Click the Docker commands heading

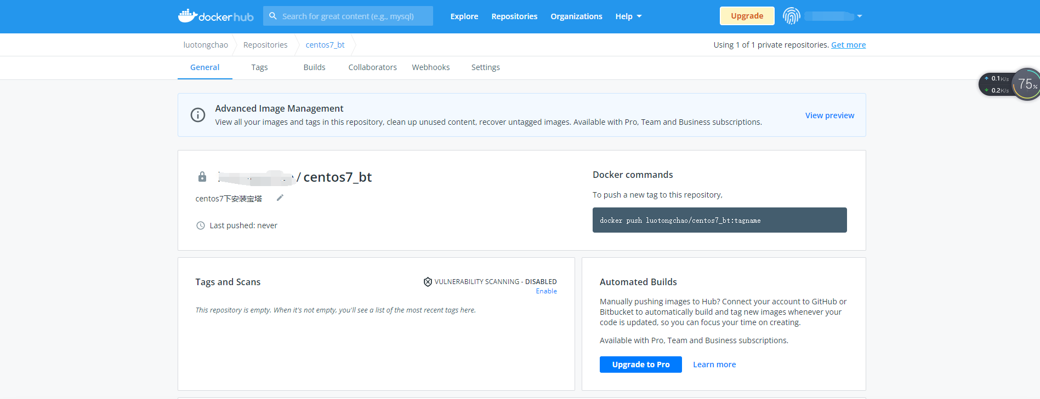(633, 175)
